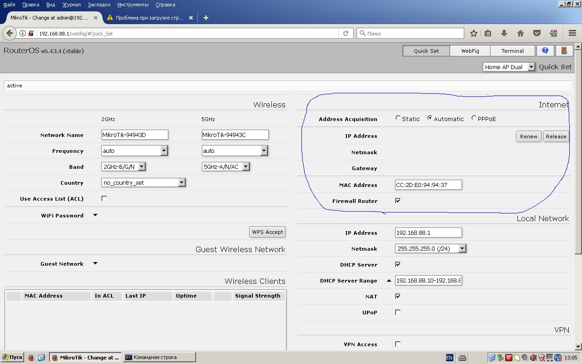582x364 pixels.
Task: Open the Firefox hamburger menu
Action: (572, 33)
